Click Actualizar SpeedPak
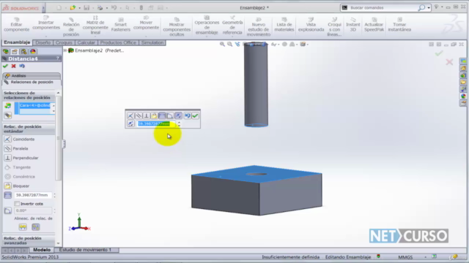The width and height of the screenshot is (469, 263). [x=374, y=25]
